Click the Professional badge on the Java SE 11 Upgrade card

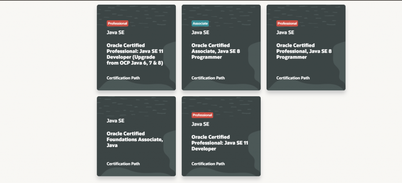tap(117, 23)
